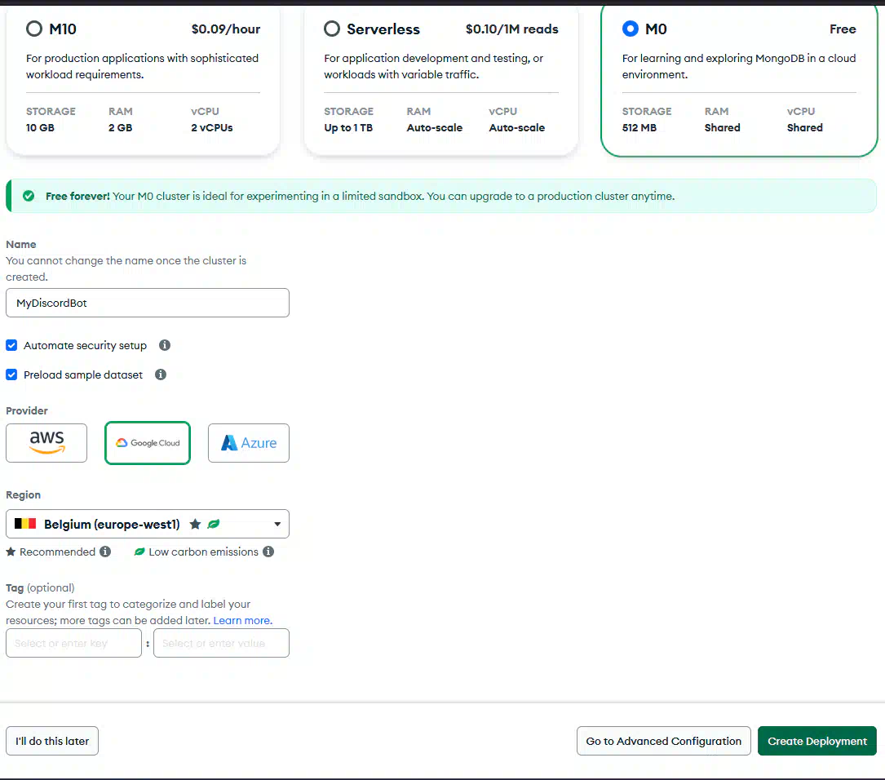Focus the tag value input field
Screen dimensions: 885x780
221,643
